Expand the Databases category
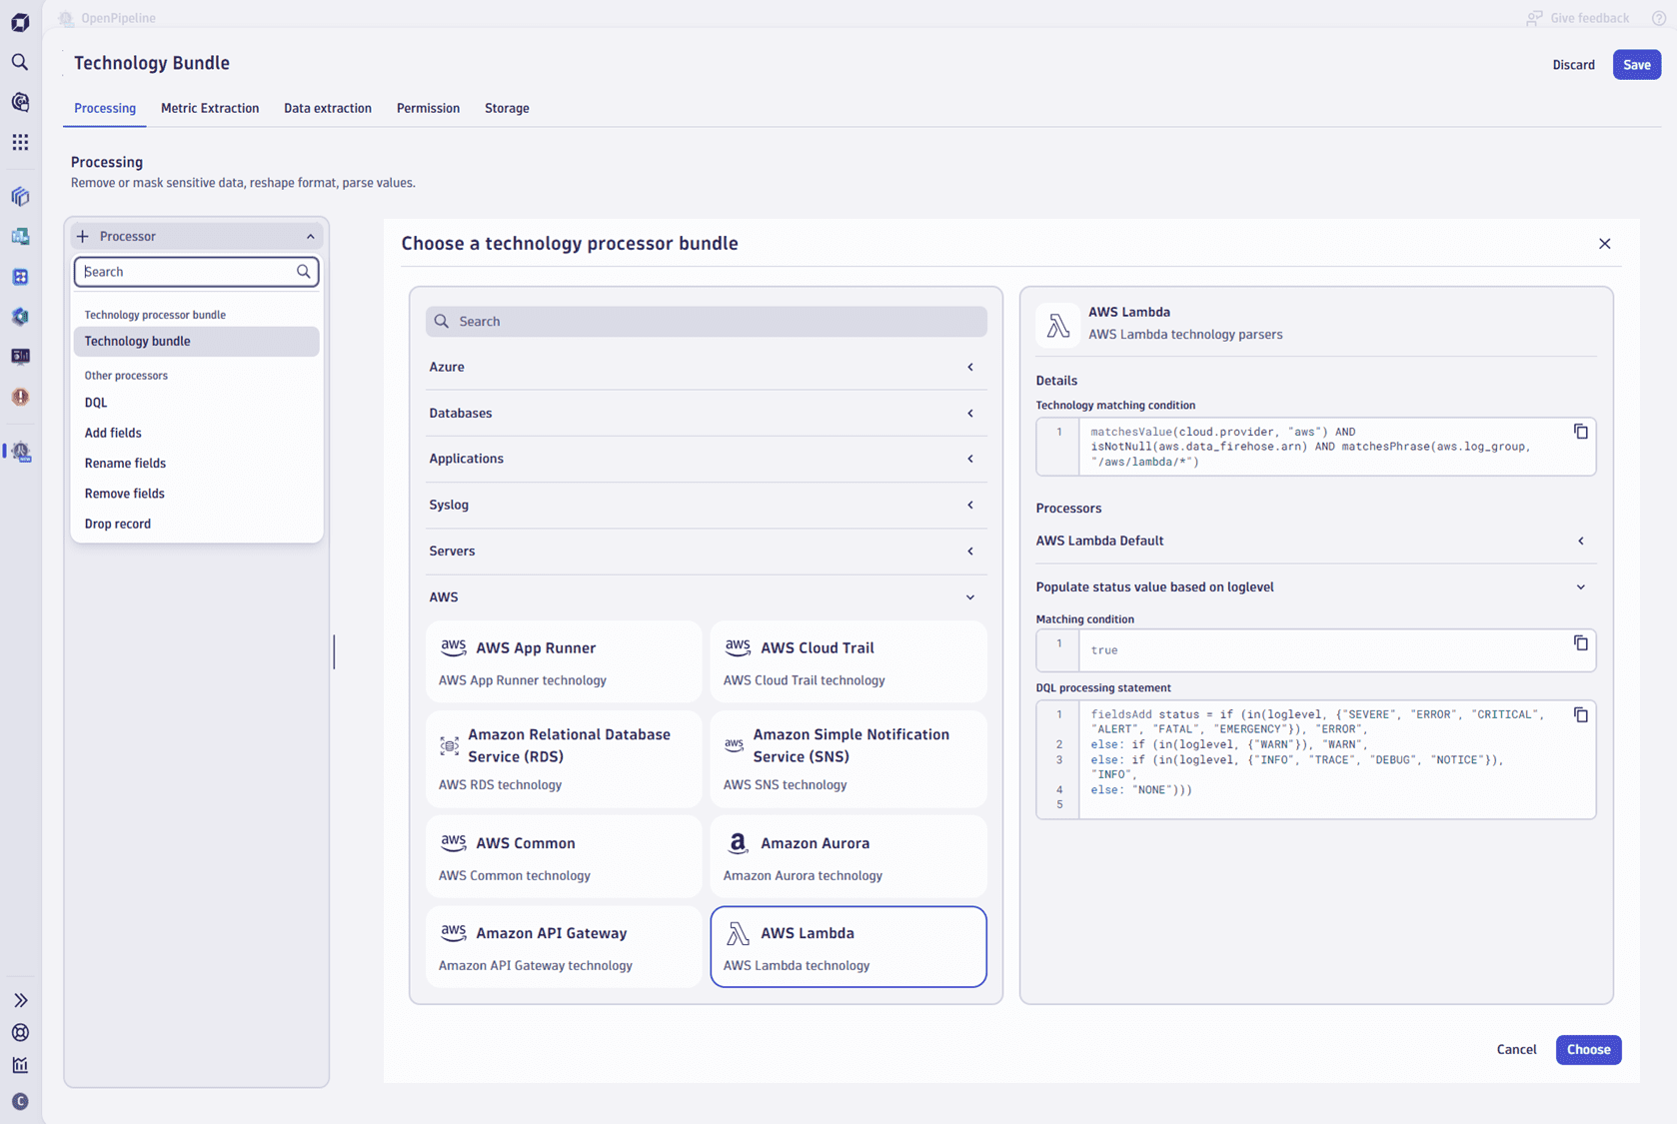 (706, 413)
